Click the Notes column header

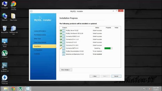tap(116, 28)
